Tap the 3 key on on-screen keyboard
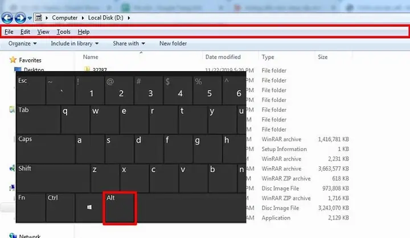The width and height of the screenshot is (410, 238). (x=149, y=90)
